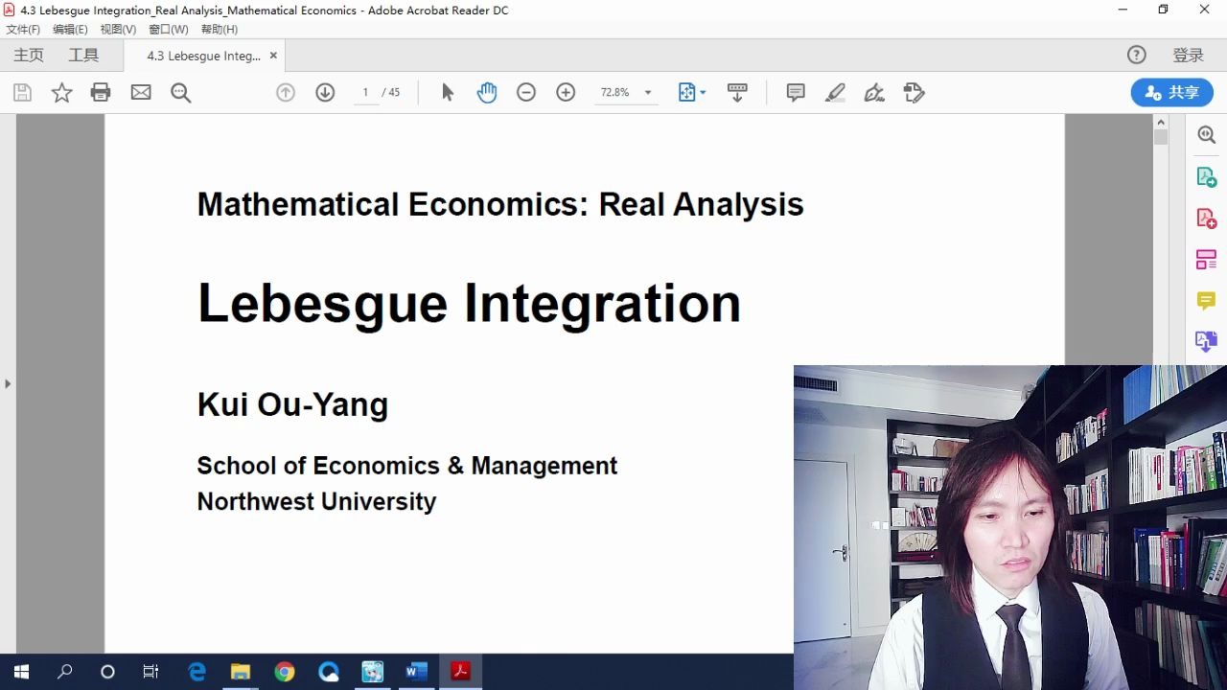Image resolution: width=1227 pixels, height=690 pixels.
Task: Open the fit page options dropdown
Action: coord(692,93)
